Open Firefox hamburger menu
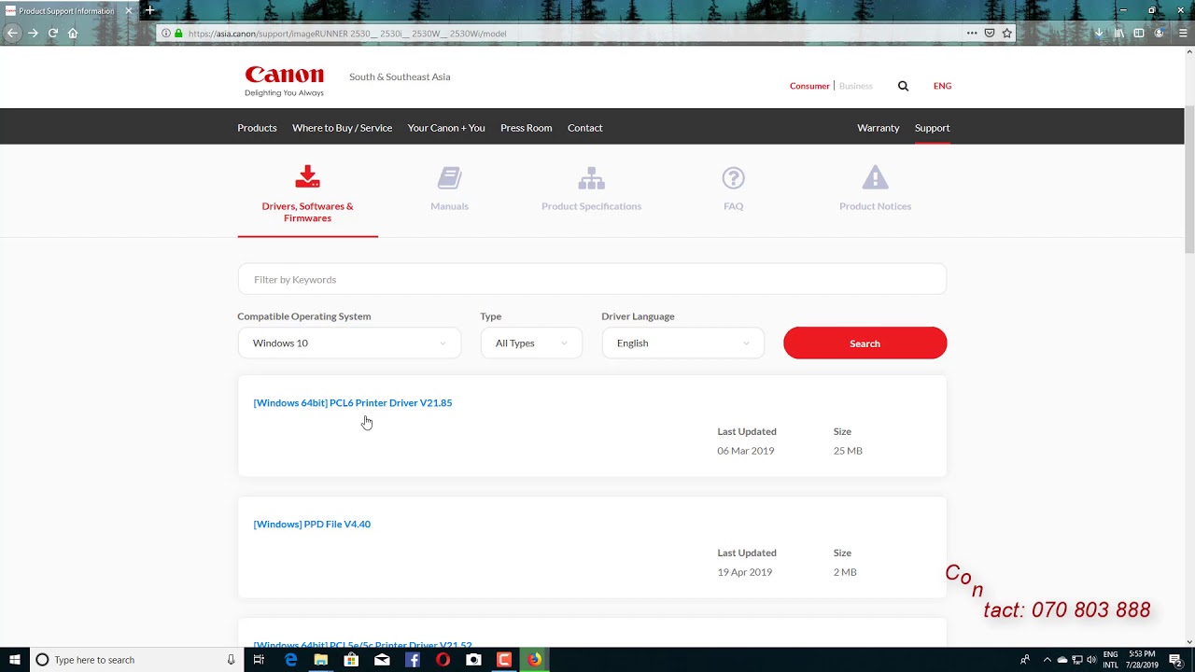The width and height of the screenshot is (1195, 672). click(1183, 33)
